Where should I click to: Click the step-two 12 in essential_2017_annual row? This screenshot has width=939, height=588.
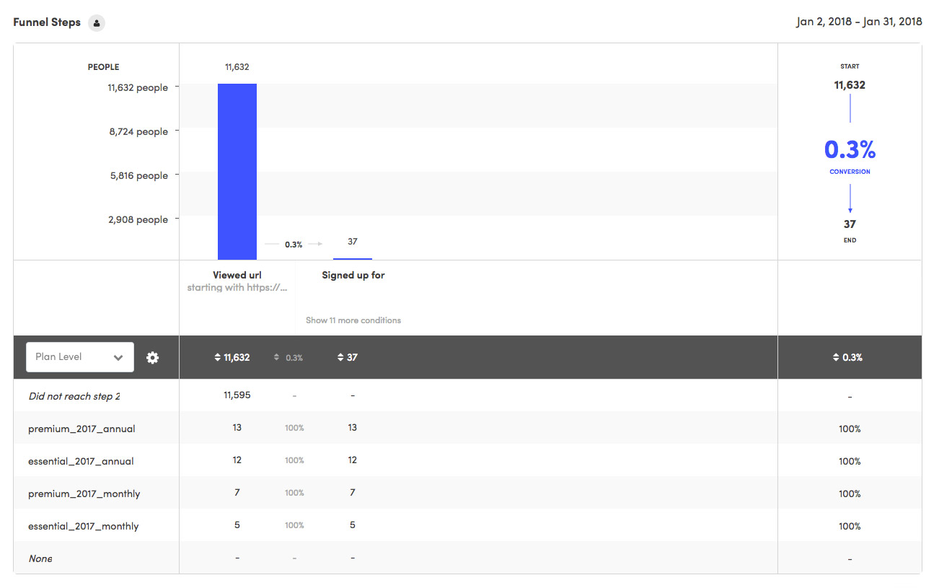(x=353, y=460)
